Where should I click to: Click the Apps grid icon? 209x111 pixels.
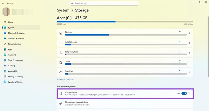(5, 49)
